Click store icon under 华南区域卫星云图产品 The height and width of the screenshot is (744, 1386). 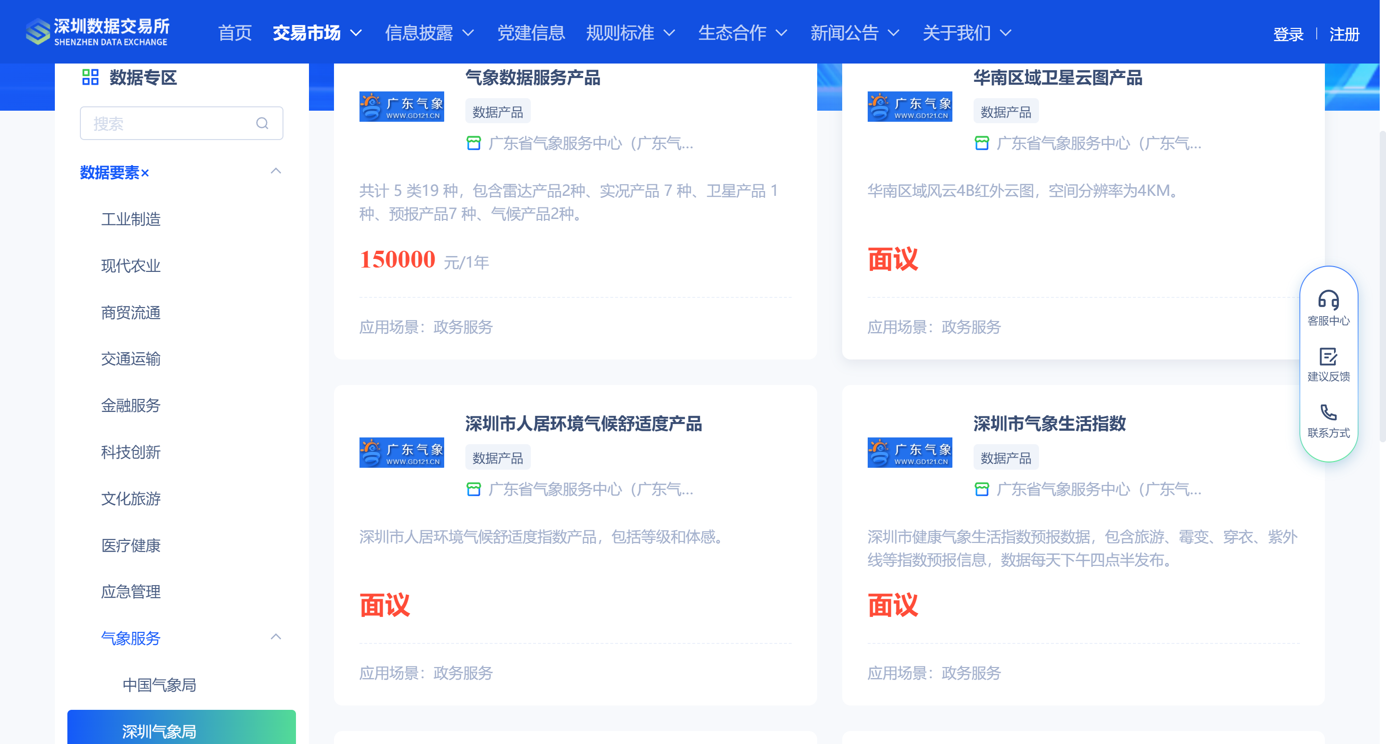[x=981, y=143]
